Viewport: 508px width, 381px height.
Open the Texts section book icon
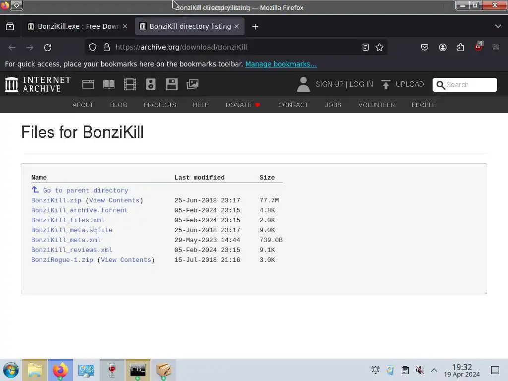tap(109, 84)
